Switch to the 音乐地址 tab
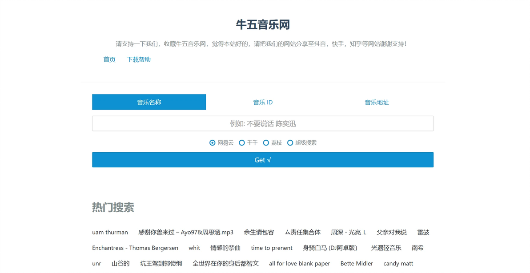Screen dimensions: 530x273 377,102
